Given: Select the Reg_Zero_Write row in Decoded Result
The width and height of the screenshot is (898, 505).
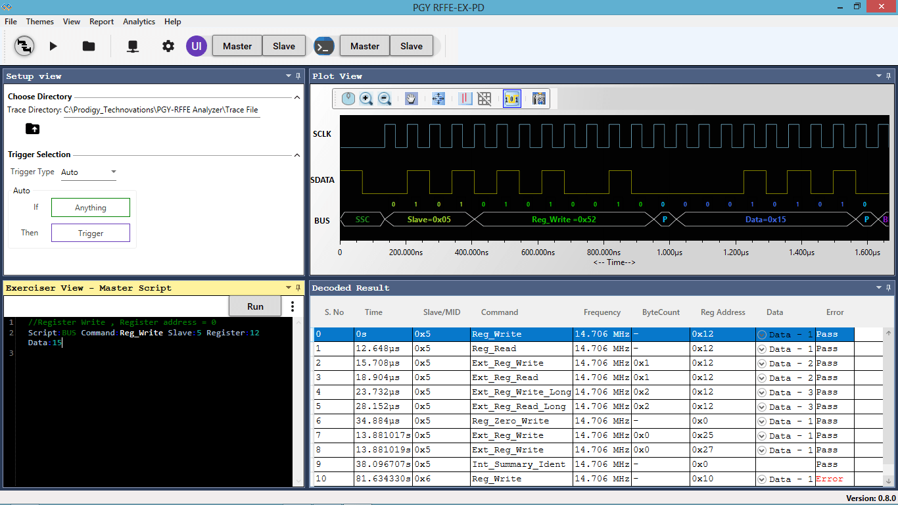Looking at the screenshot, I should pos(511,421).
